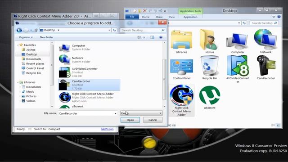Screen dimensions: 288x162
Task: Click the search magnifier in Search Desktop dialog box
Action: 163,30
